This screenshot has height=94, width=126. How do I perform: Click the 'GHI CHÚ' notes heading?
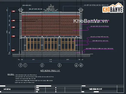pos(11,74)
